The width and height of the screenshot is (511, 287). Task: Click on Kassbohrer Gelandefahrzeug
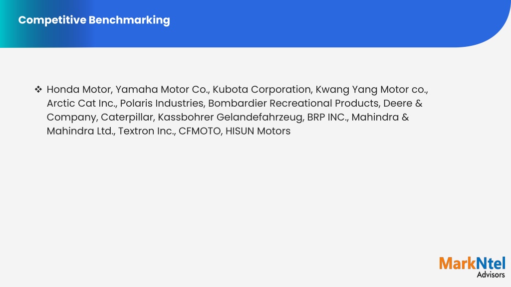[231, 117]
